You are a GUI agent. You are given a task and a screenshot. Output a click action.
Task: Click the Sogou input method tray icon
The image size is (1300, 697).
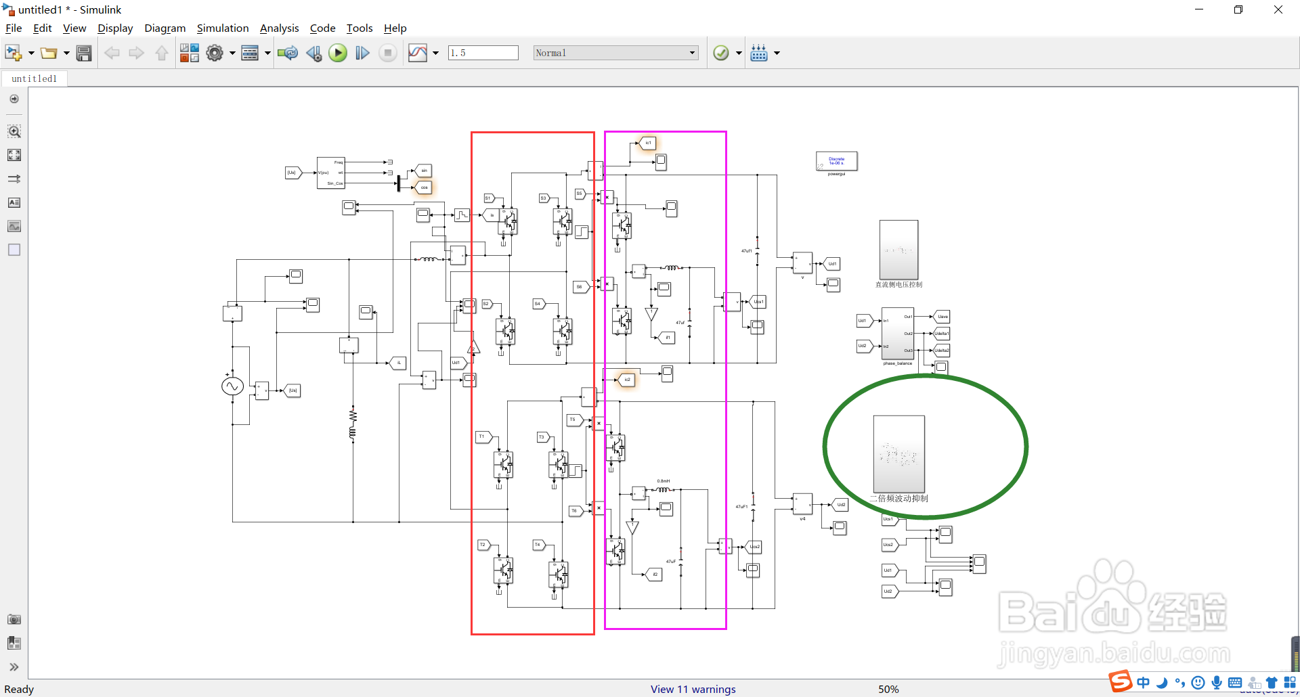click(1121, 681)
